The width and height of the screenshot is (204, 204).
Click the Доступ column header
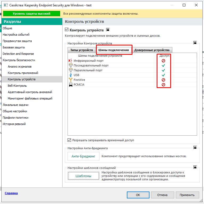164,56
